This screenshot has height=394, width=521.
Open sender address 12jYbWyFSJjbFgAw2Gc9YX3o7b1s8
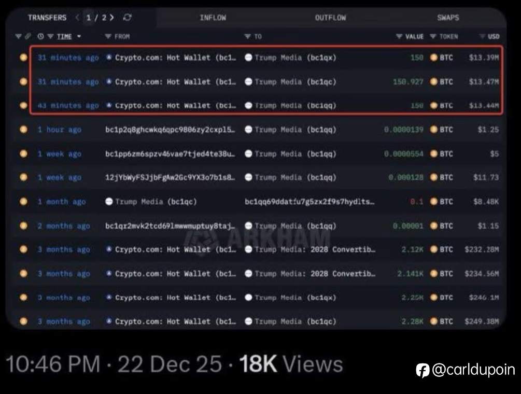click(170, 177)
